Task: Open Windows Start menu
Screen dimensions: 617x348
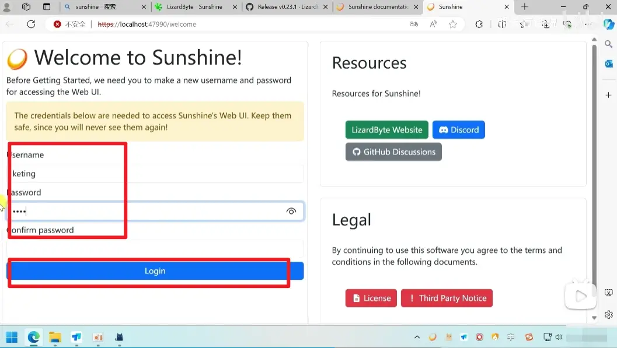Action: coord(12,337)
